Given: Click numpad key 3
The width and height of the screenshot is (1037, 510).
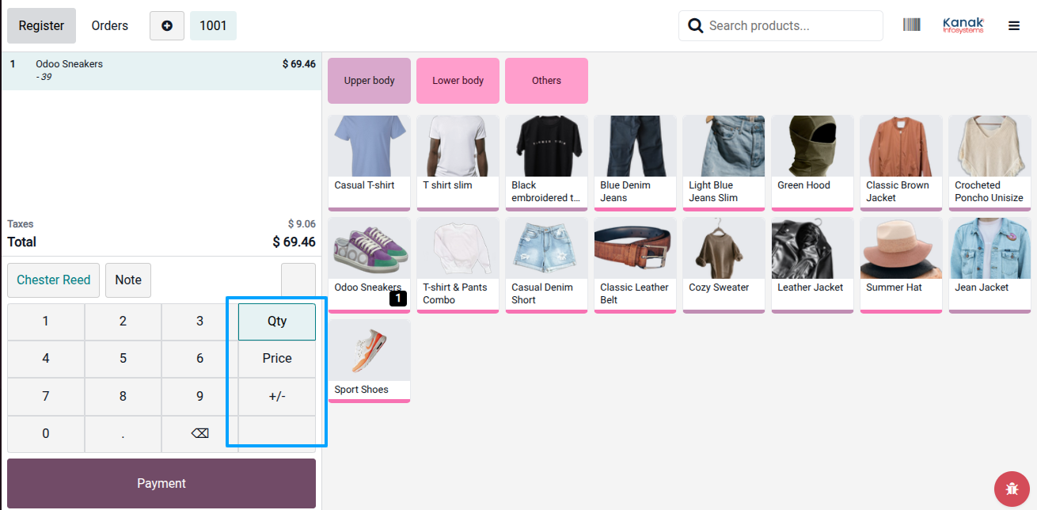Looking at the screenshot, I should pyautogui.click(x=200, y=322).
